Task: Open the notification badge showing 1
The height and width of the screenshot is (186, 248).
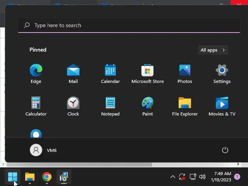Action: (237, 177)
